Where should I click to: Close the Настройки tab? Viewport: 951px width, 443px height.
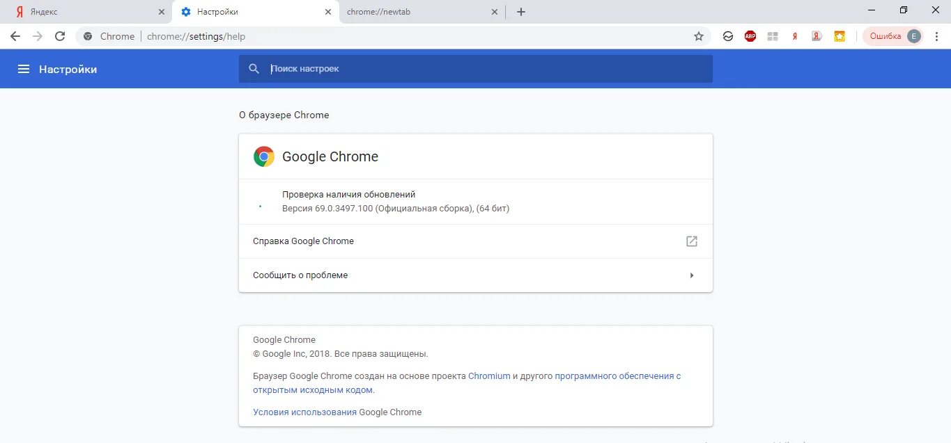(x=328, y=12)
